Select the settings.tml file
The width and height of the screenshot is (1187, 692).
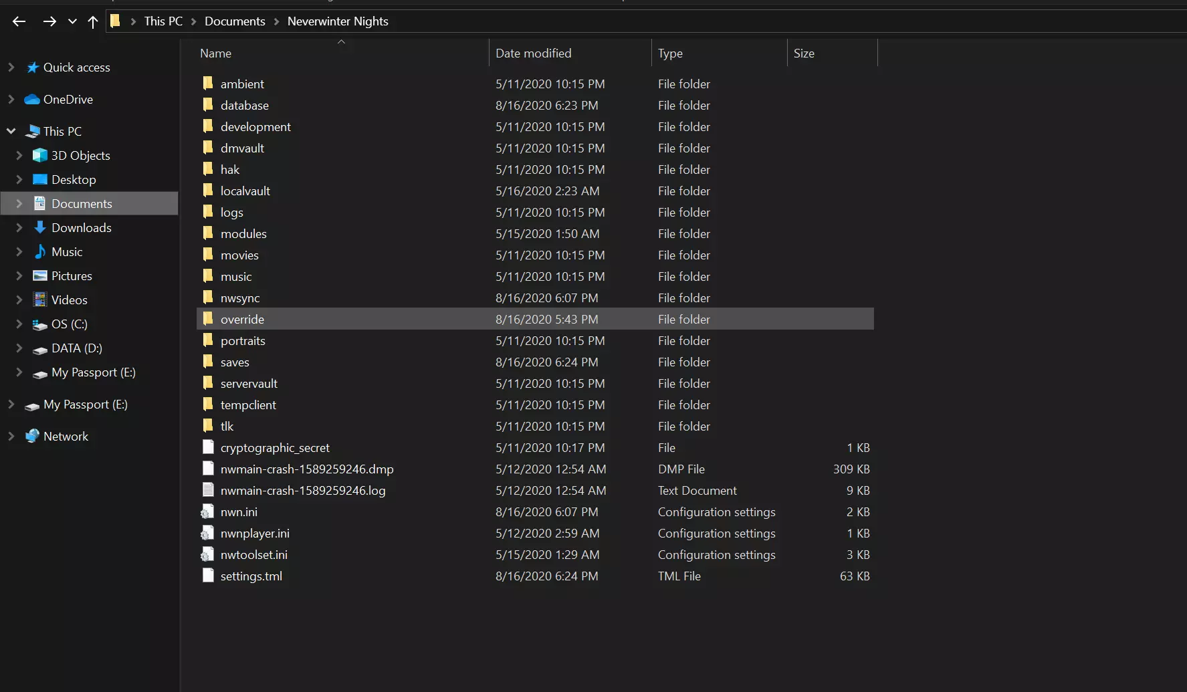(x=251, y=576)
